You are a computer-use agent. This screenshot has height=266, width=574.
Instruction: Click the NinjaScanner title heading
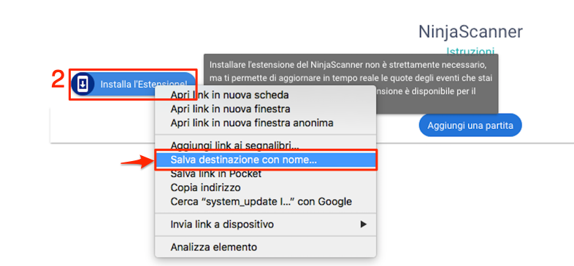click(470, 32)
